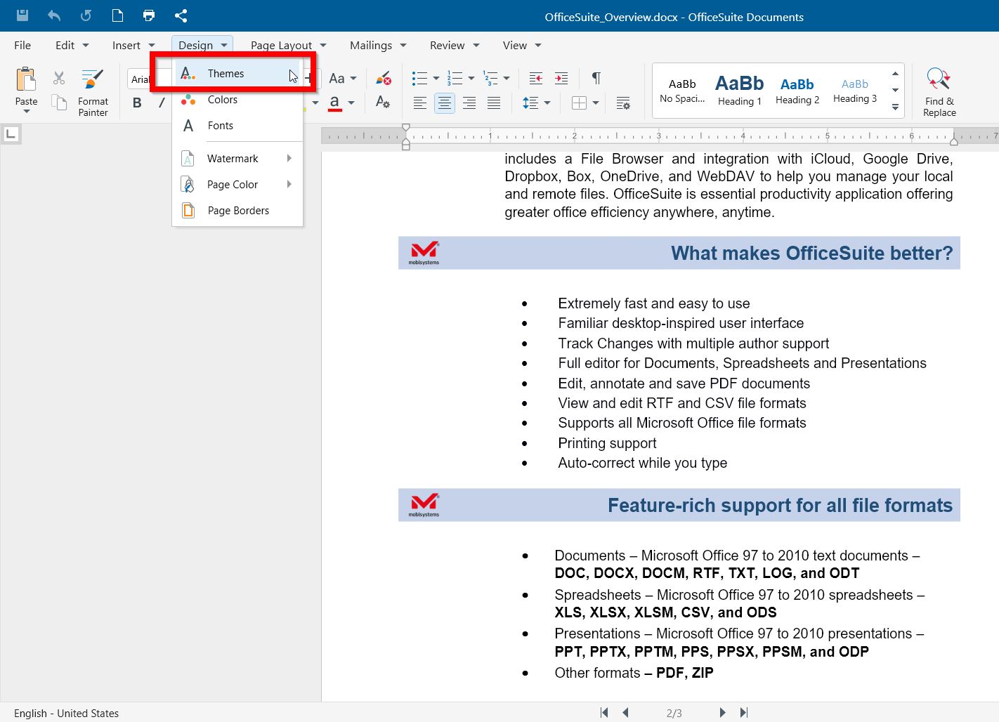Open paragraph settings icon

pos(623,103)
